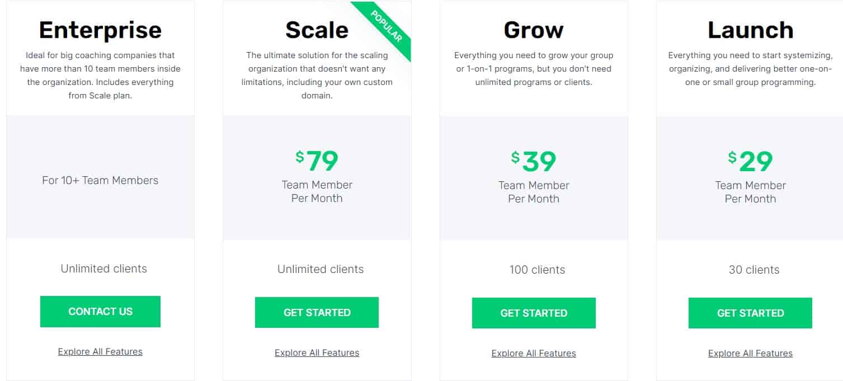Click the 30 clients label
The height and width of the screenshot is (381, 843).
coord(753,270)
